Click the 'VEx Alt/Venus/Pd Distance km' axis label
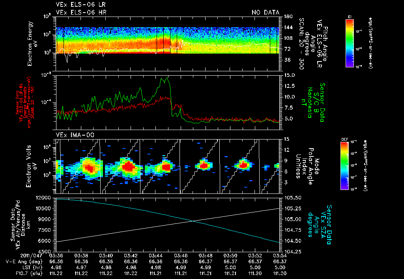 20,225
